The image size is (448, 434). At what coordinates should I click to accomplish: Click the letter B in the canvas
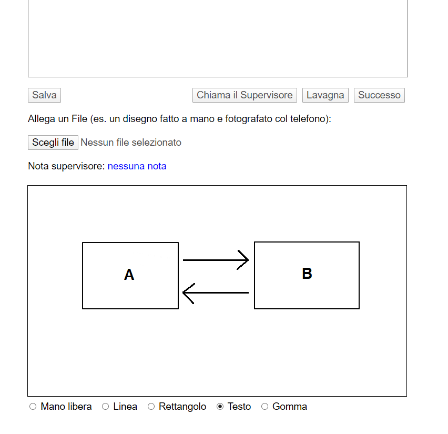(x=307, y=274)
